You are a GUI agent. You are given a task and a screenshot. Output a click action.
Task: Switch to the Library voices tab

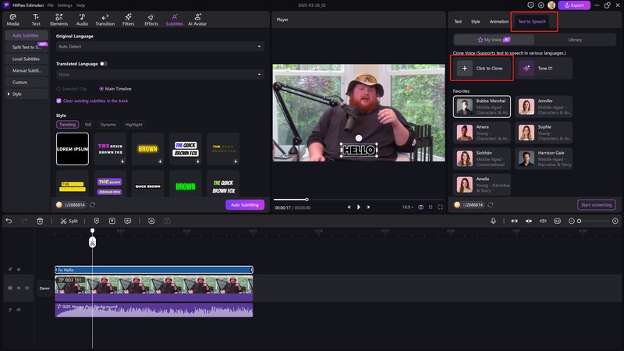point(575,40)
